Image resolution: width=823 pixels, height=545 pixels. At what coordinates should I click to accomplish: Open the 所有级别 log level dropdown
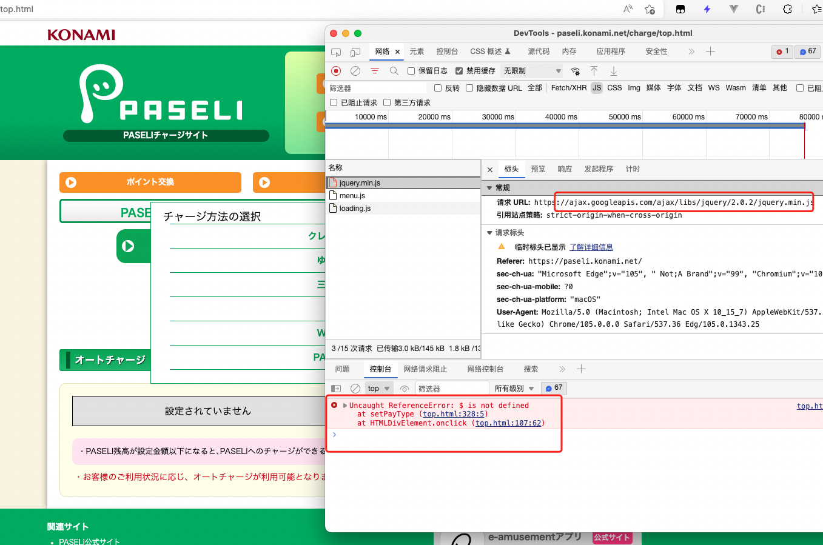(514, 389)
